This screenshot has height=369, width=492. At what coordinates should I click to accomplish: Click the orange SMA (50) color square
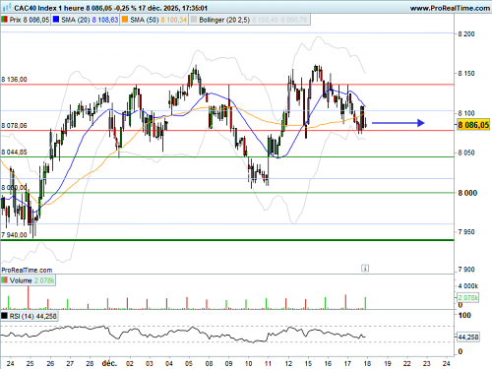[125, 20]
